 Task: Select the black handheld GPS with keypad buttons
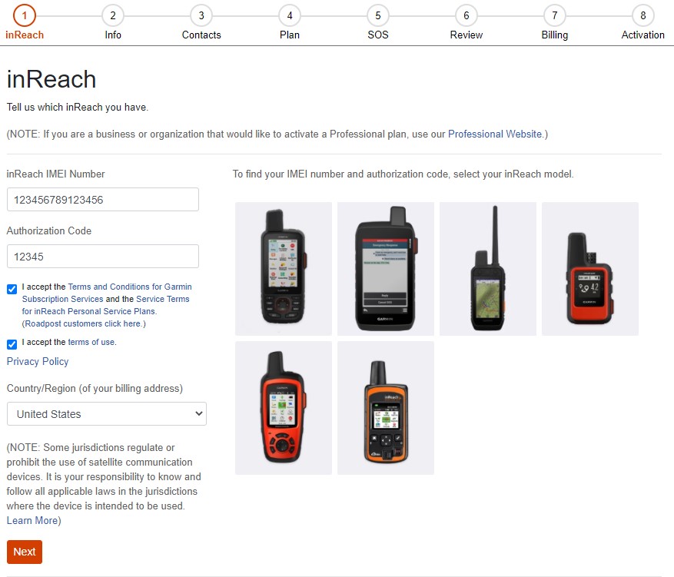coord(284,268)
